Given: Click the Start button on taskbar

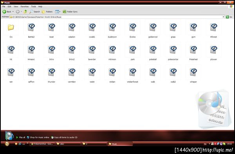Looking at the screenshot, I should coord(7,144).
